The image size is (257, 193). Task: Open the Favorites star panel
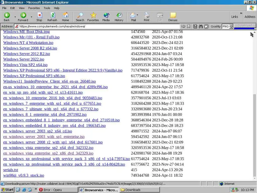(93, 17)
